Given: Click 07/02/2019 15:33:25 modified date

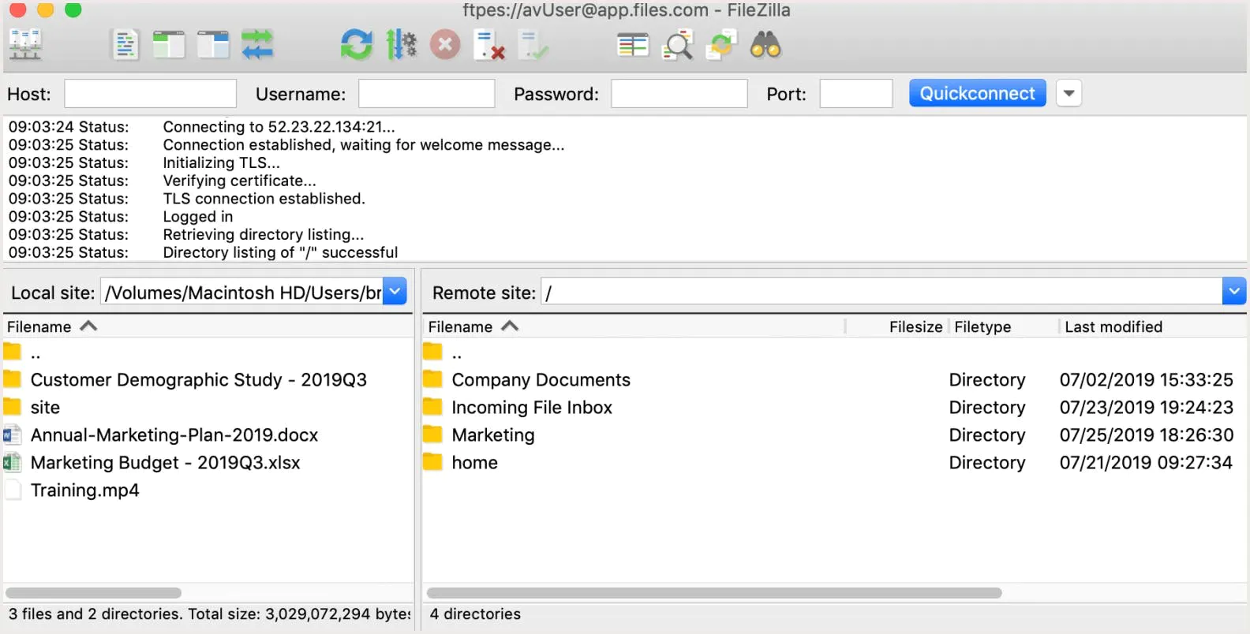Looking at the screenshot, I should (1146, 379).
